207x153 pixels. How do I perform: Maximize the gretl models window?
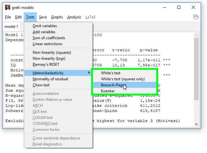tap(179, 7)
